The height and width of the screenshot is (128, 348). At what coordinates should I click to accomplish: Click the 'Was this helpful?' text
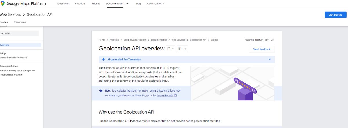pos(254,40)
